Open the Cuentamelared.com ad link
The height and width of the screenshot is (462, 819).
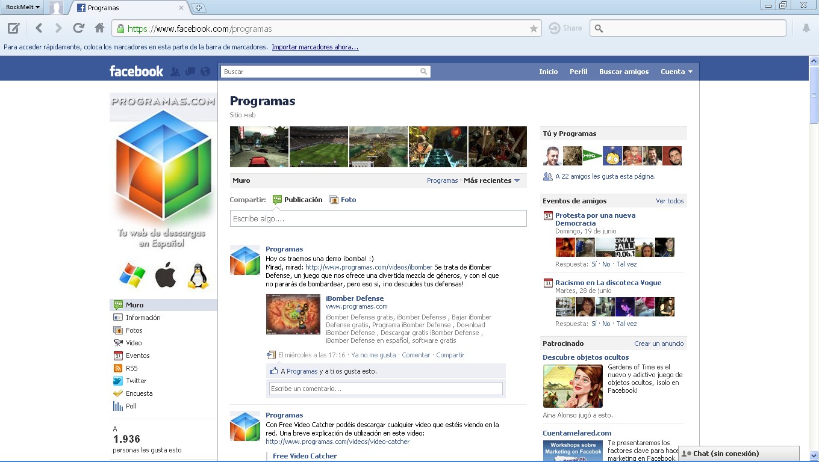(577, 433)
